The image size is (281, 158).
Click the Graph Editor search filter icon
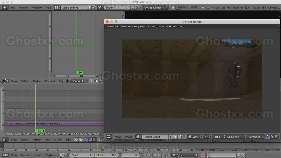tap(102, 81)
